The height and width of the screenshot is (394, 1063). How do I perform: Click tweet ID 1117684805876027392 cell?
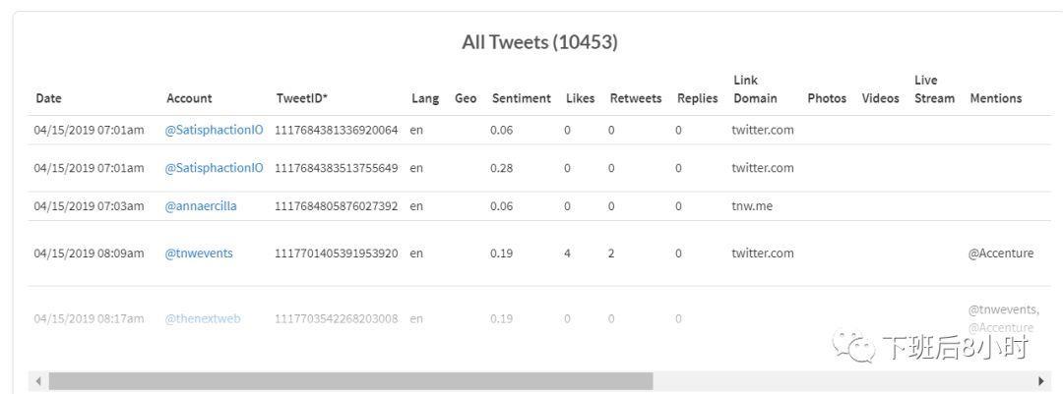(x=336, y=206)
